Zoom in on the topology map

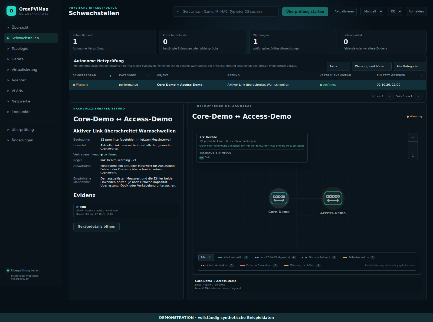[413, 137]
